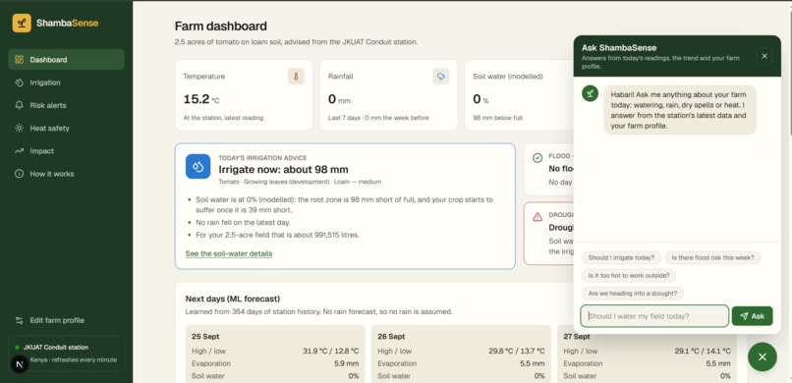This screenshot has width=792, height=383.
Task: Click the 26 Sept evaporation 5.5 mm value
Action: (532, 363)
